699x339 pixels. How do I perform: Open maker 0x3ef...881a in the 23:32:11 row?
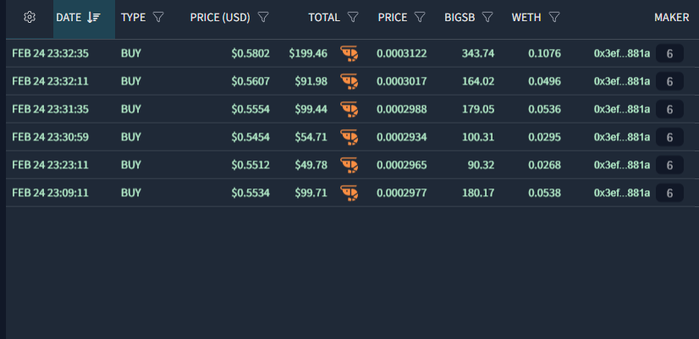click(x=622, y=81)
